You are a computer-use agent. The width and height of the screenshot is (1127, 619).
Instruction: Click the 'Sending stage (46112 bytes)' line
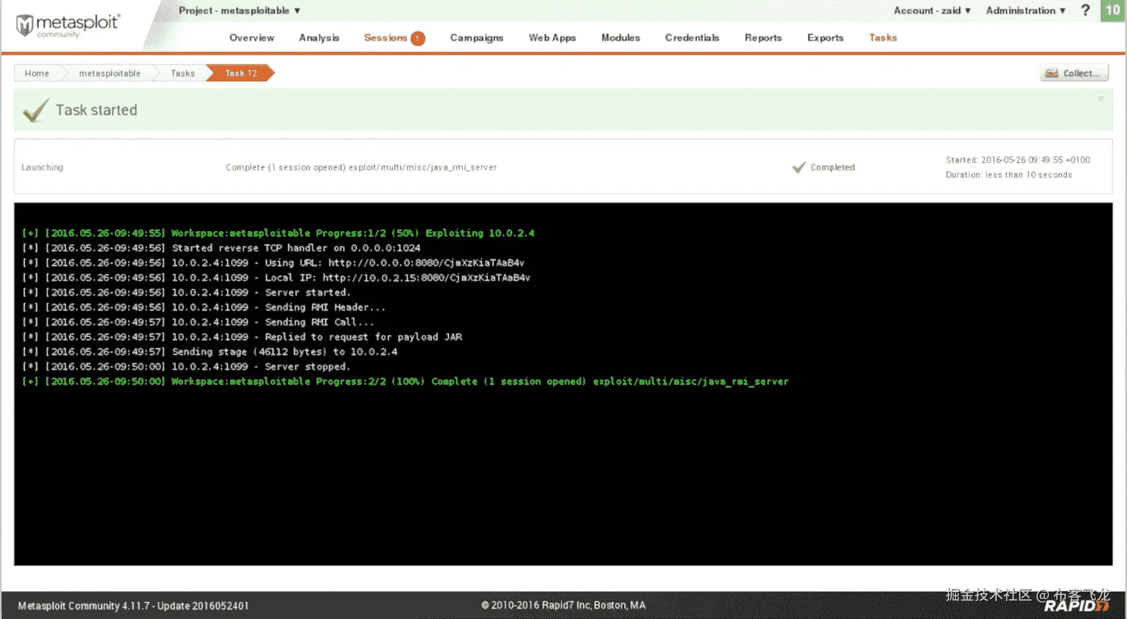(x=210, y=352)
